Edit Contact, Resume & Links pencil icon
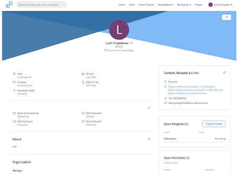238x174 pixels. click(x=224, y=72)
